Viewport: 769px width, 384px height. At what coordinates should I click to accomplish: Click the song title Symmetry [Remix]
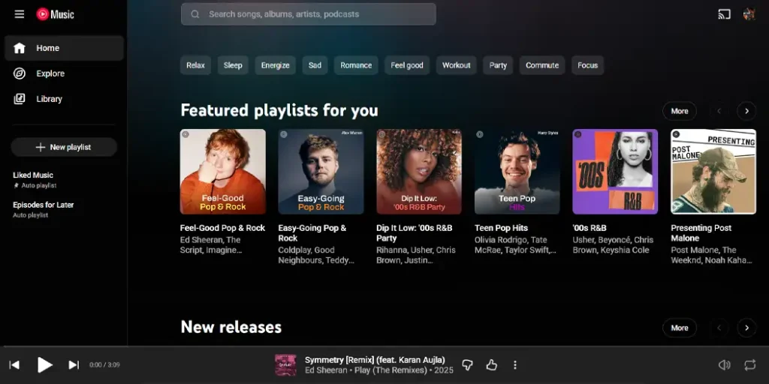375,360
